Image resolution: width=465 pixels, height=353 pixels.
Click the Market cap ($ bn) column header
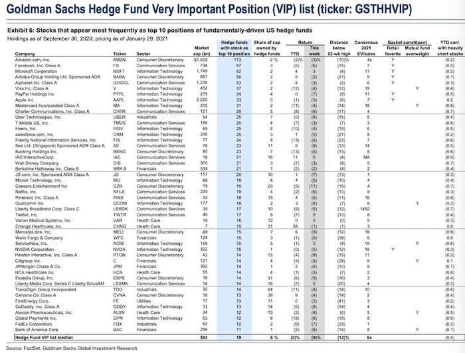tap(201, 49)
